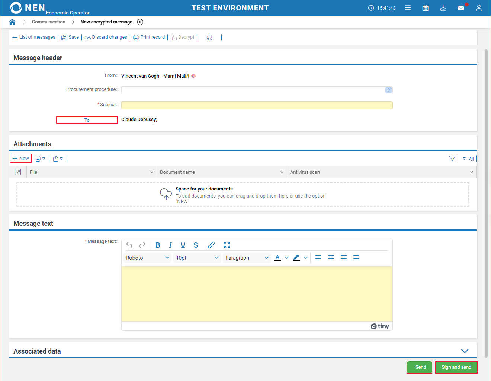
Task: Open the mail envelope notifications icon
Action: point(461,8)
